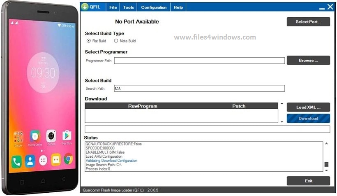Click the Select Port button
The height and width of the screenshot is (196, 337).
pyautogui.click(x=308, y=22)
